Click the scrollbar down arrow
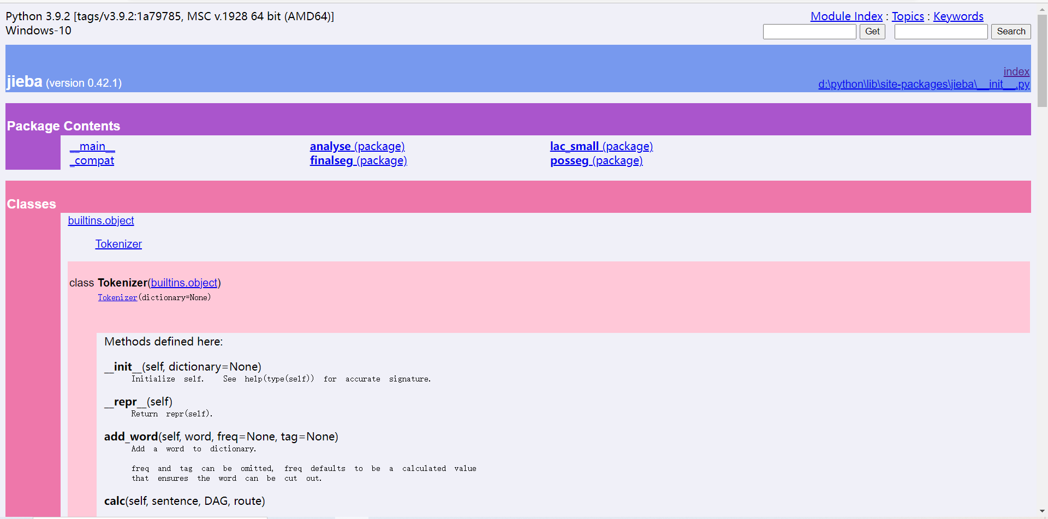This screenshot has height=519, width=1048. pos(1042,511)
